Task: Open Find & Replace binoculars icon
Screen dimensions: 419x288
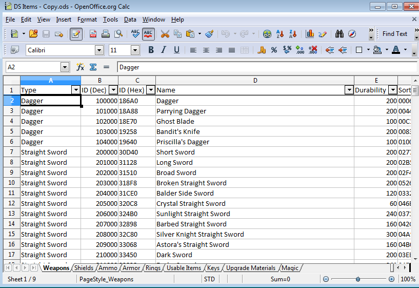Action: 340,34
